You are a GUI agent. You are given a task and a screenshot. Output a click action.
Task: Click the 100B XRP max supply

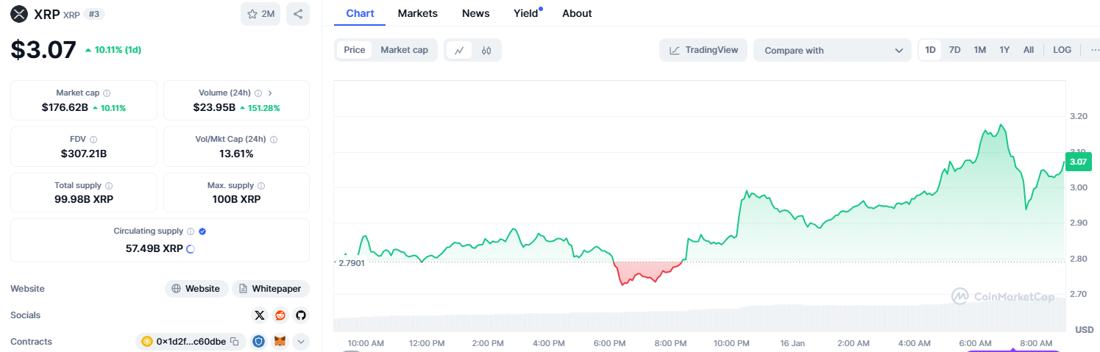237,199
